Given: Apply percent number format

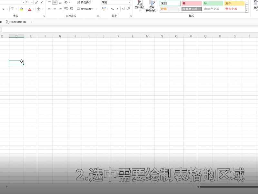Looking at the screenshot, I should point(112,9).
